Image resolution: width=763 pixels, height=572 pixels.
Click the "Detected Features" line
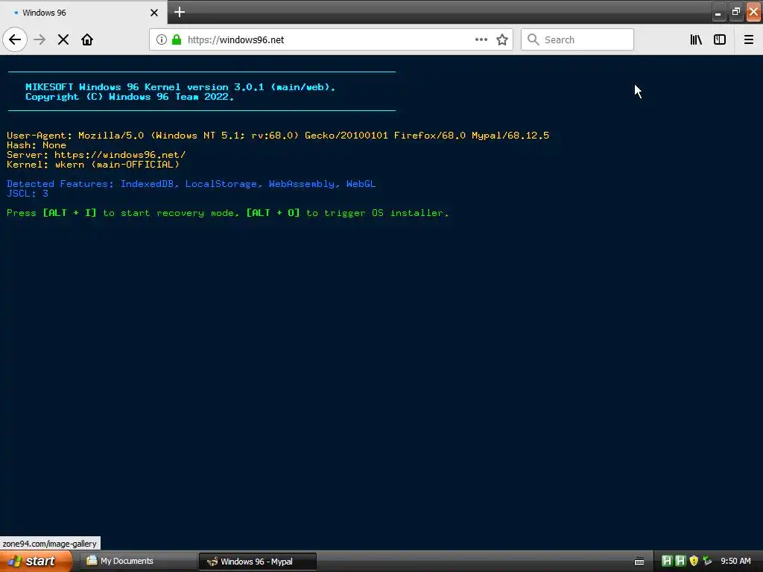pos(191,184)
